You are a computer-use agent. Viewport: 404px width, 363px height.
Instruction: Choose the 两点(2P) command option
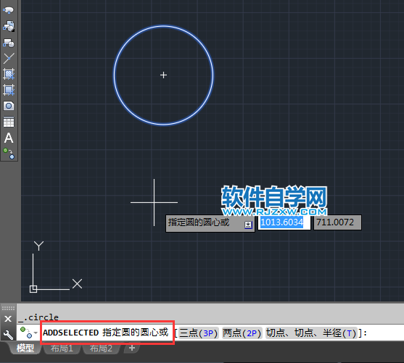tap(242, 333)
